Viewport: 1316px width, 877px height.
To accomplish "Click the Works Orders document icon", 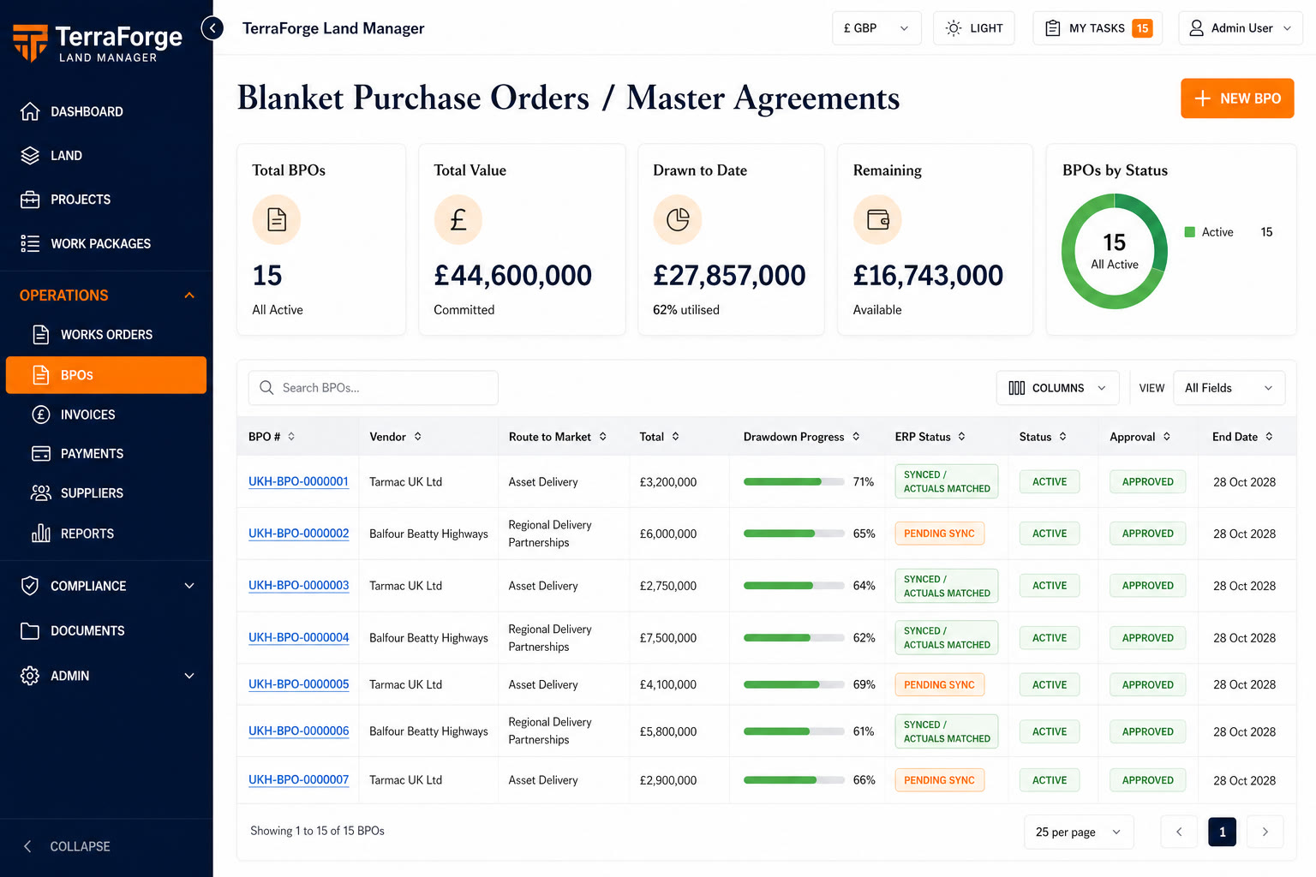I will [x=40, y=335].
